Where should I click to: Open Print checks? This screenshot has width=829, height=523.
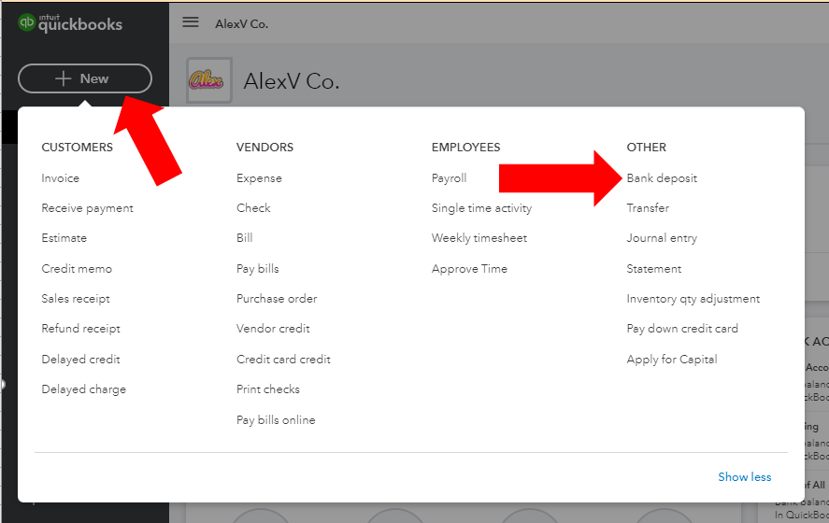(268, 389)
